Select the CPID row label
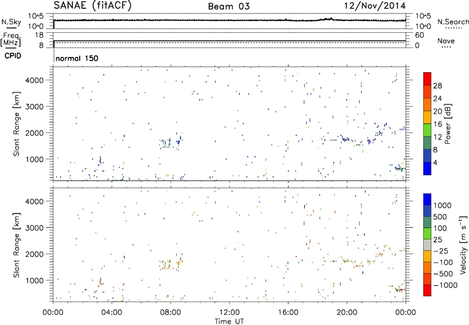This screenshot has height=325, width=469. pyautogui.click(x=13, y=56)
